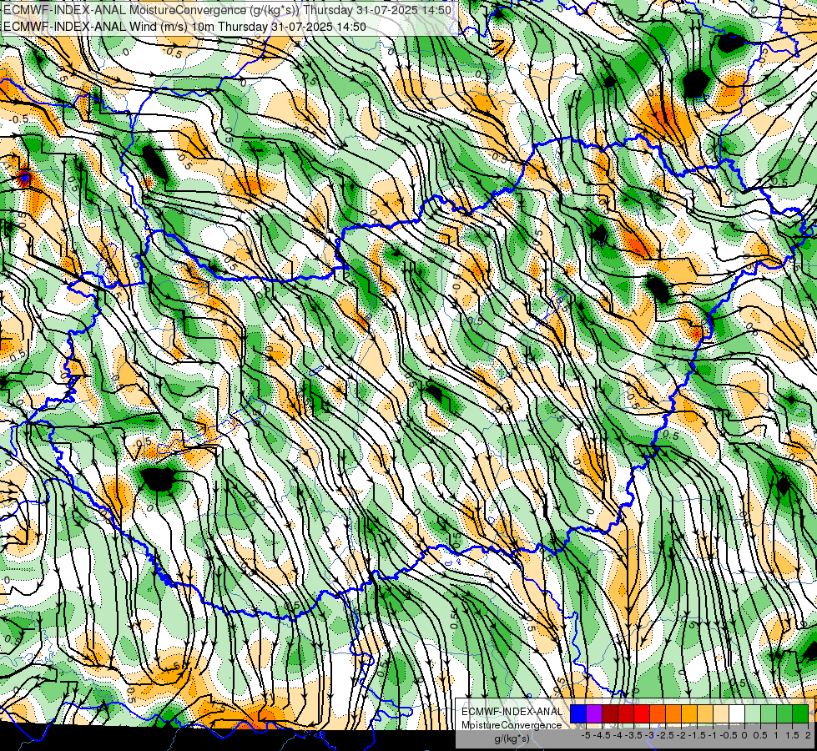Click the darkest green legend swatch

tap(800, 713)
